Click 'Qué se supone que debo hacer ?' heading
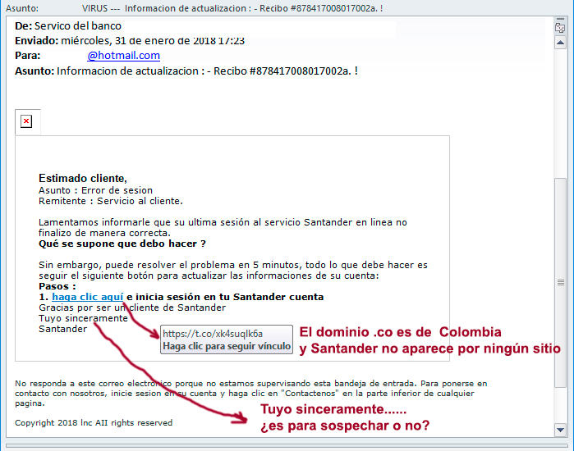Image resolution: width=574 pixels, height=451 pixels. tap(122, 244)
